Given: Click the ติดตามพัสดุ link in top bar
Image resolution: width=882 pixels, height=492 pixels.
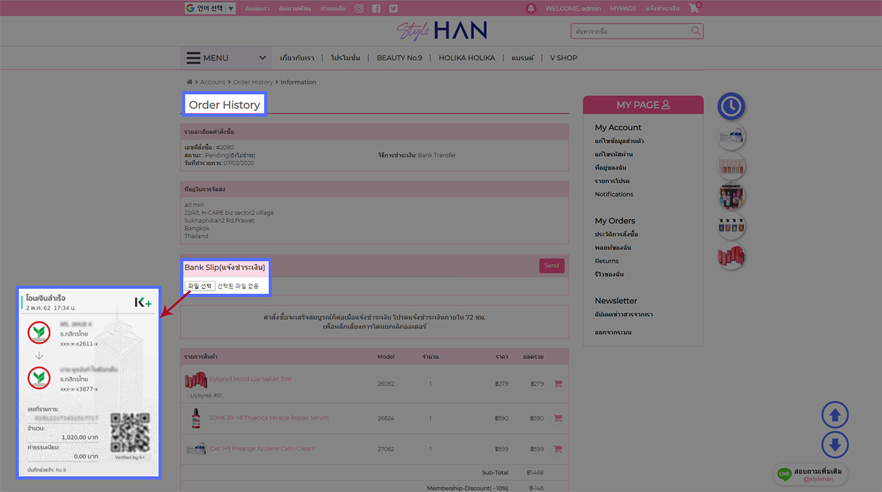Looking at the screenshot, I should 295,8.
